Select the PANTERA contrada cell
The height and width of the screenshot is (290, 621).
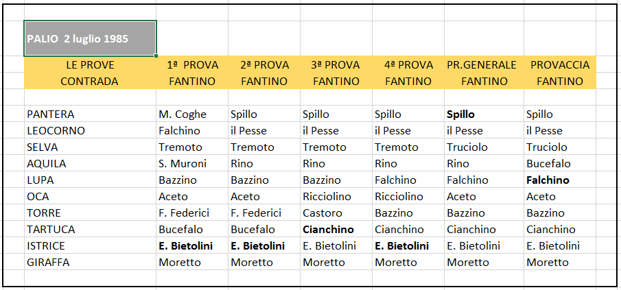[90, 114]
